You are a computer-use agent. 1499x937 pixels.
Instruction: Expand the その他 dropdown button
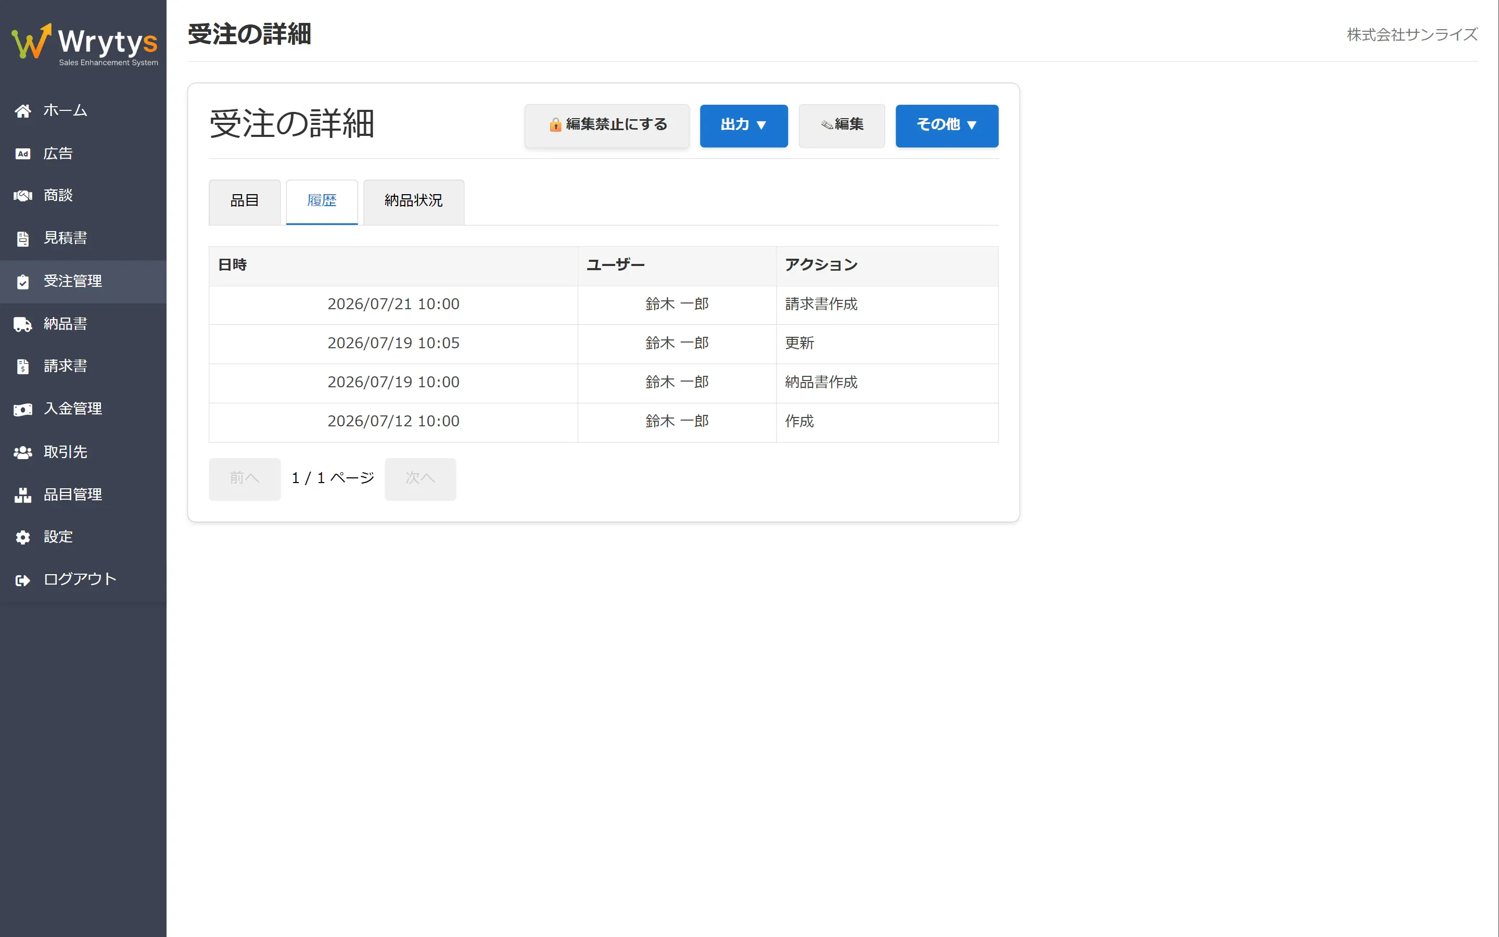(947, 126)
